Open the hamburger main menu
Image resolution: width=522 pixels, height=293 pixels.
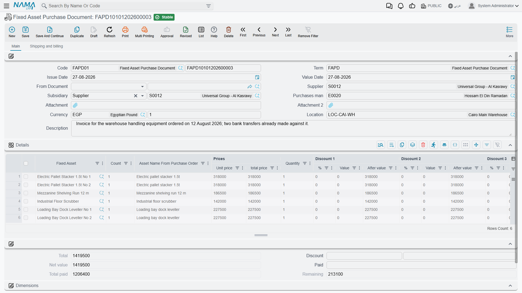(x=7, y=6)
